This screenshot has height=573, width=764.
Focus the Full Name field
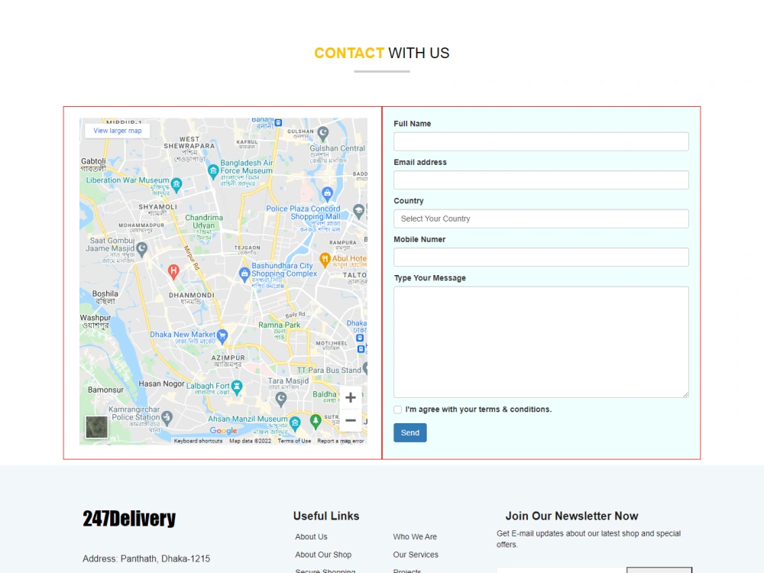pos(541,141)
